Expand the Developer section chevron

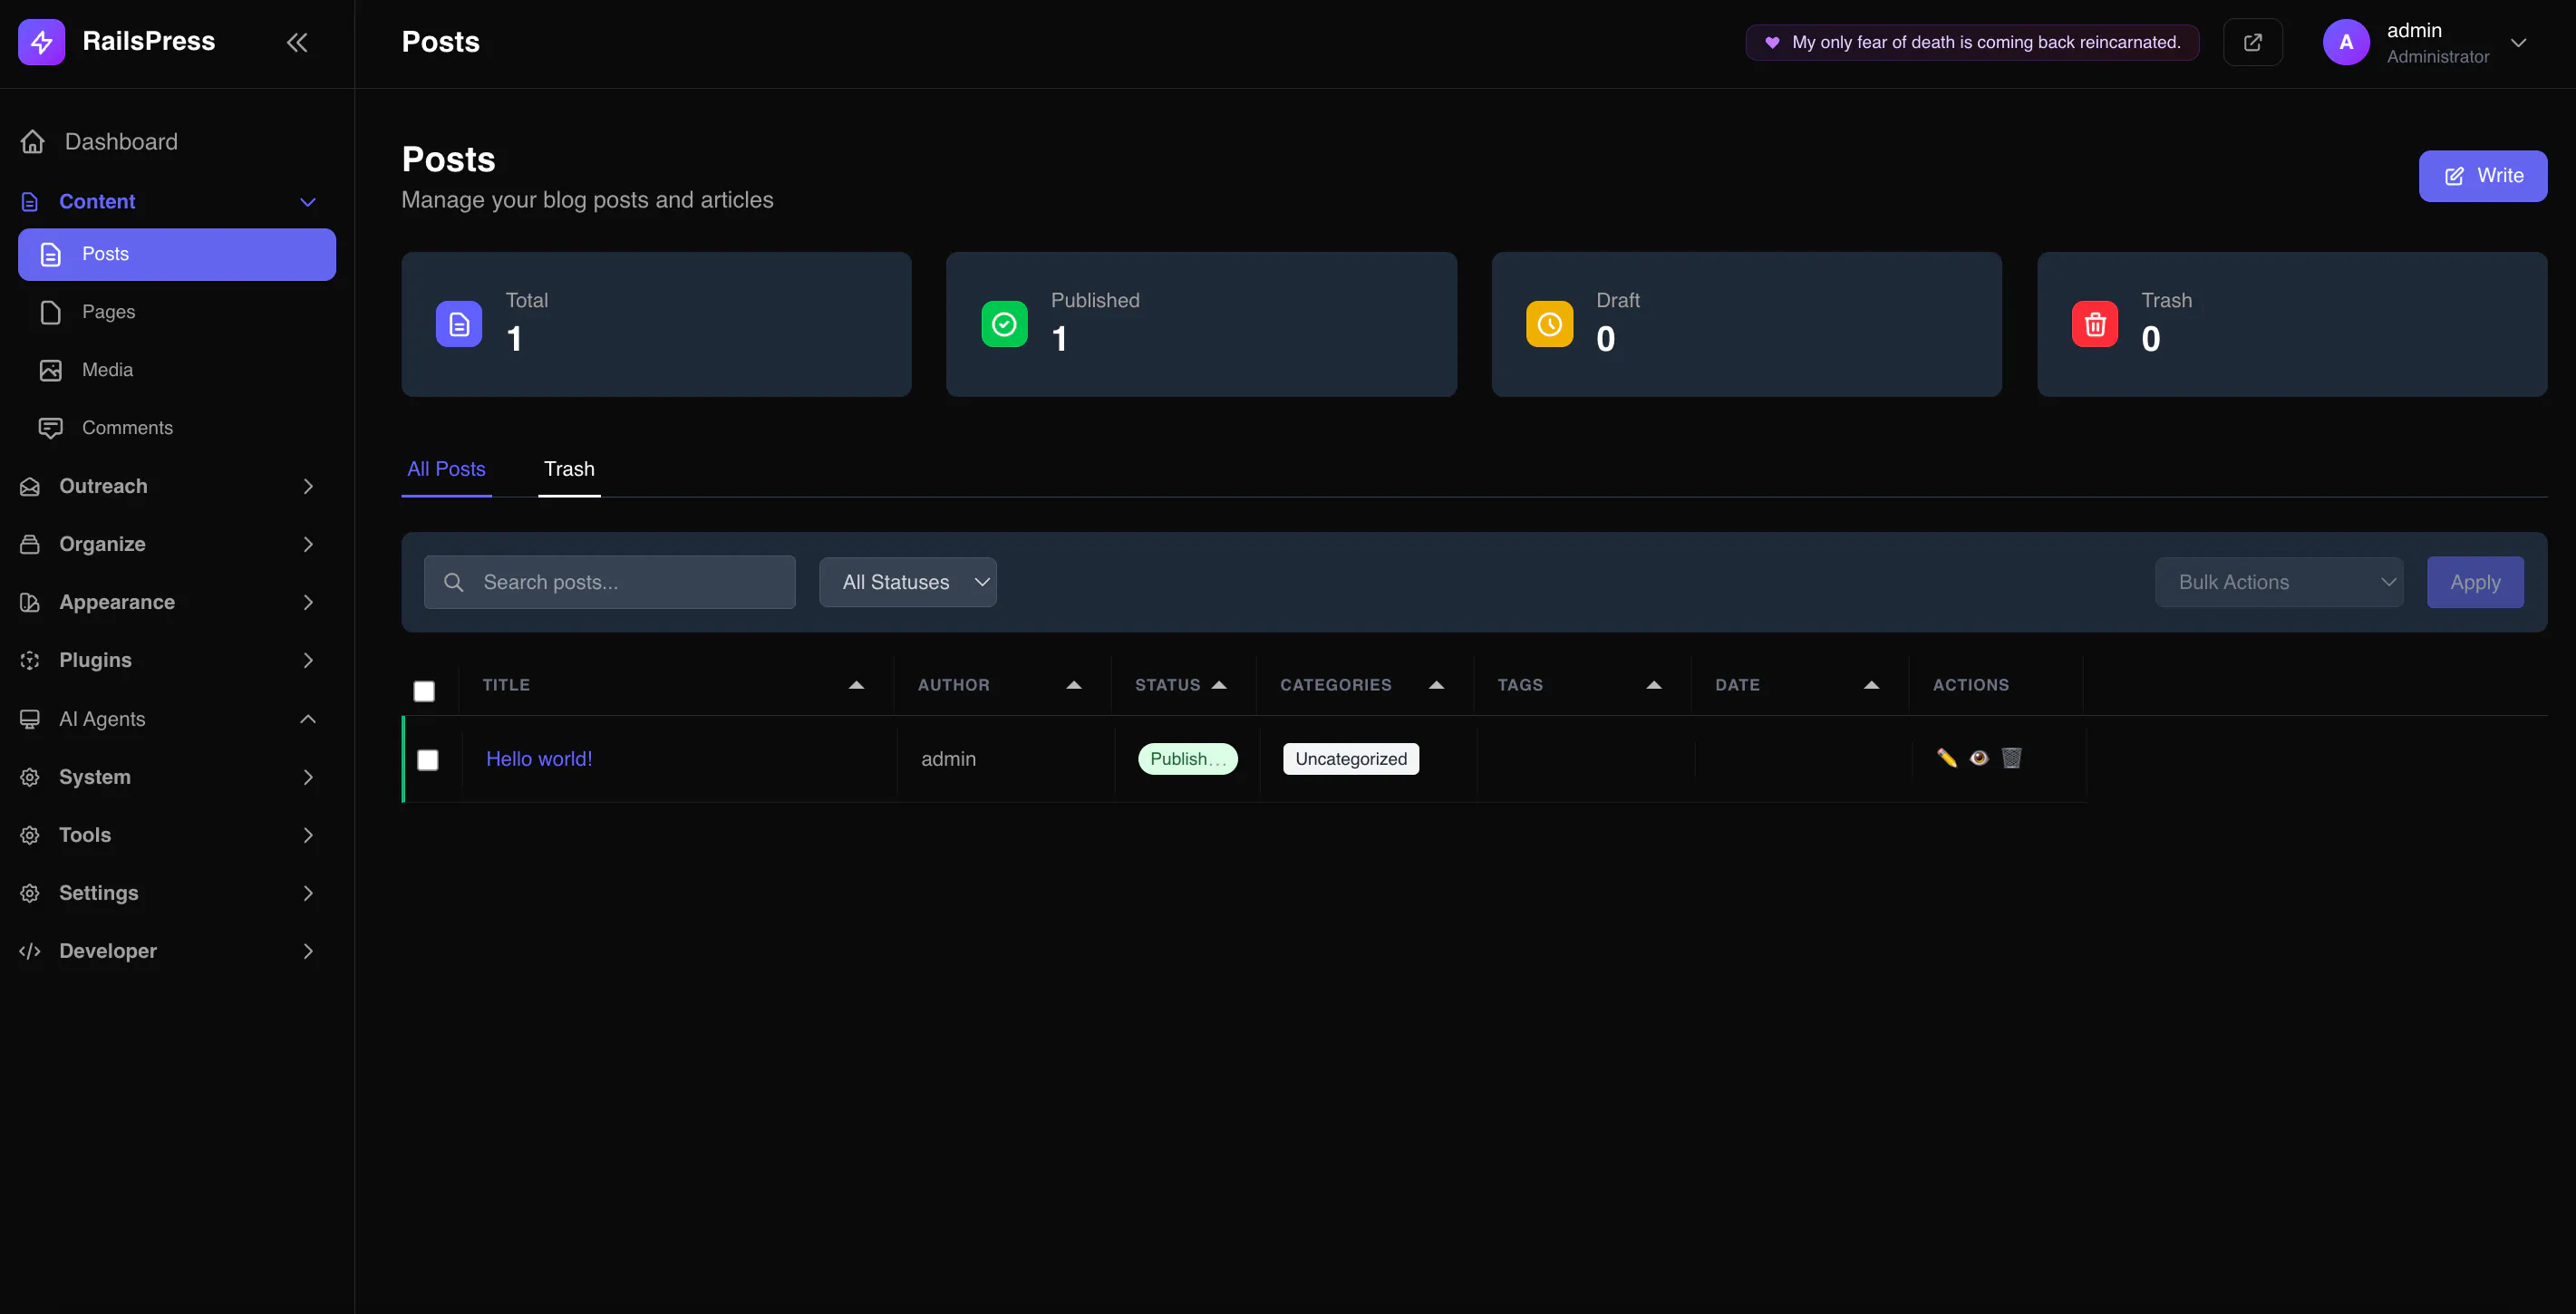click(x=308, y=951)
